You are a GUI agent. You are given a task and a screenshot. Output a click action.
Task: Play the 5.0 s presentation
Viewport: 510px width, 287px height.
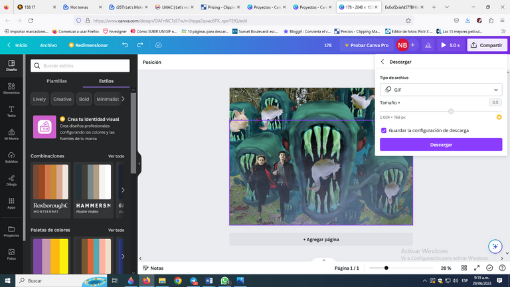tap(450, 45)
